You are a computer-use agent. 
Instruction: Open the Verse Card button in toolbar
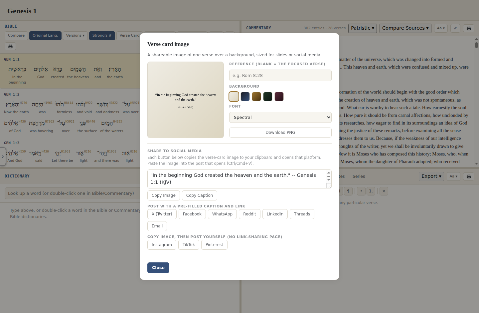tap(129, 36)
